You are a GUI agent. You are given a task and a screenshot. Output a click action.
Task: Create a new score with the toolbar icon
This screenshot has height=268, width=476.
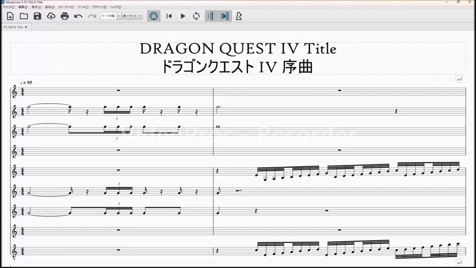point(10,16)
